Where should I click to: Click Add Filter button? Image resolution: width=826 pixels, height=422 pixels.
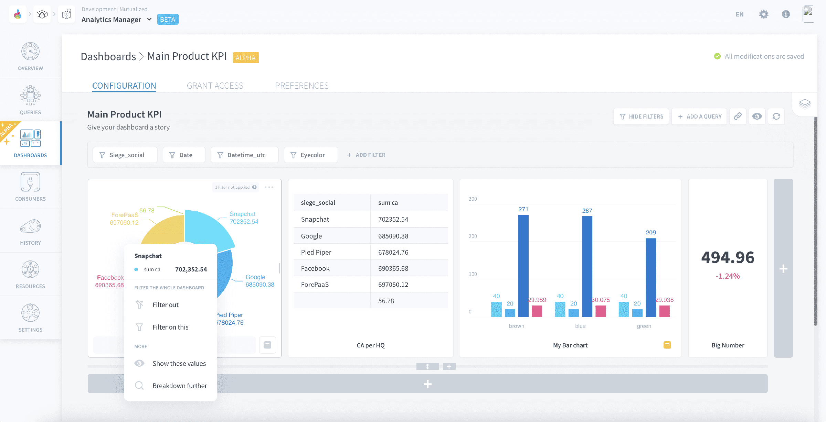pyautogui.click(x=366, y=155)
